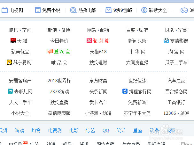
Task: Open the 微信网页版 link
Action: pyautogui.click(x=59, y=113)
